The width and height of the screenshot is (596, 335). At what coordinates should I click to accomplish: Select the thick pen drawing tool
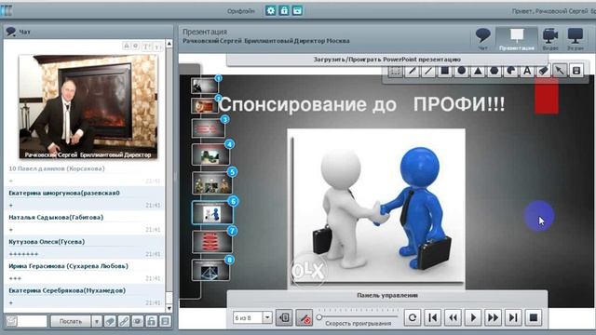[412, 71]
